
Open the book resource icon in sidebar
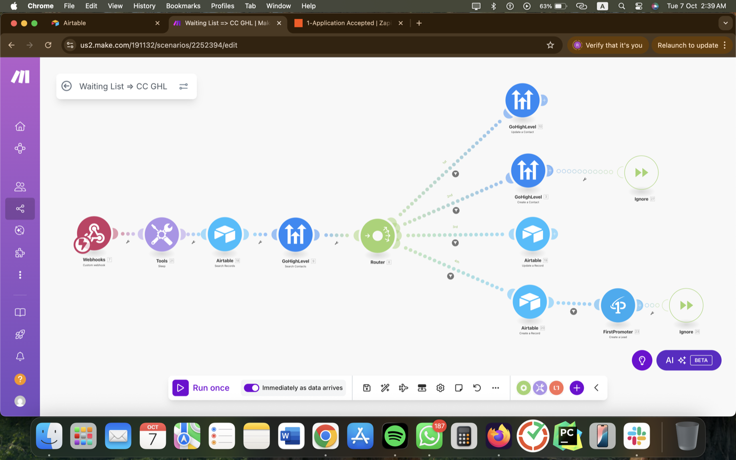(x=20, y=312)
